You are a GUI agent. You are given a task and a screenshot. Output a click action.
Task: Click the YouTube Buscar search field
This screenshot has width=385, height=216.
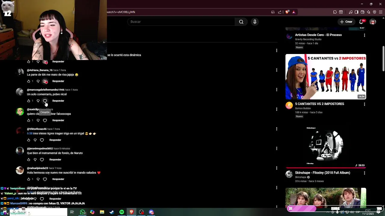point(181,22)
